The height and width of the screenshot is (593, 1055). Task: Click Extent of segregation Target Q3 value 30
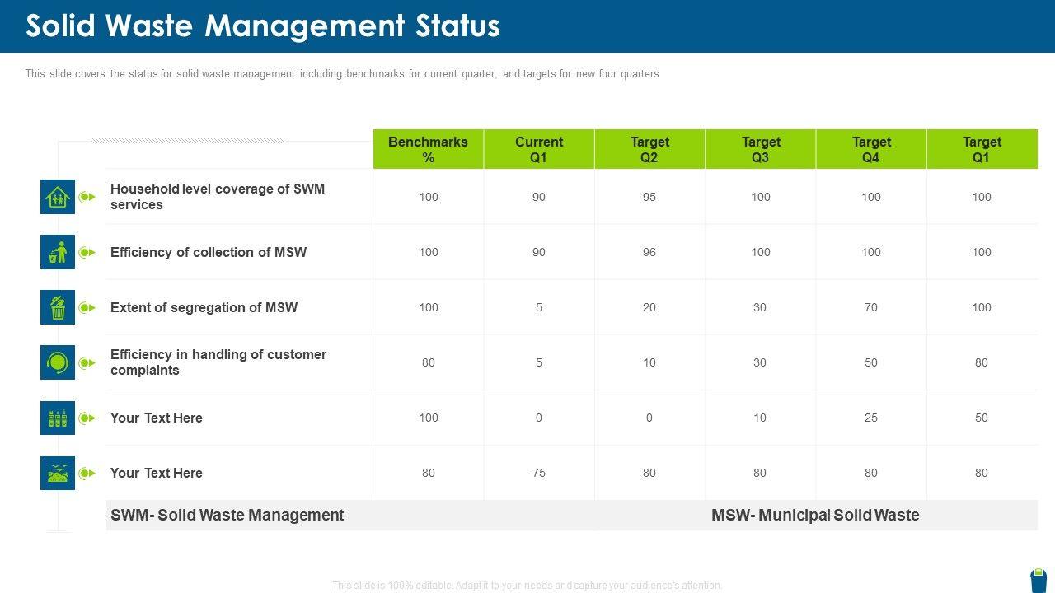click(x=760, y=307)
